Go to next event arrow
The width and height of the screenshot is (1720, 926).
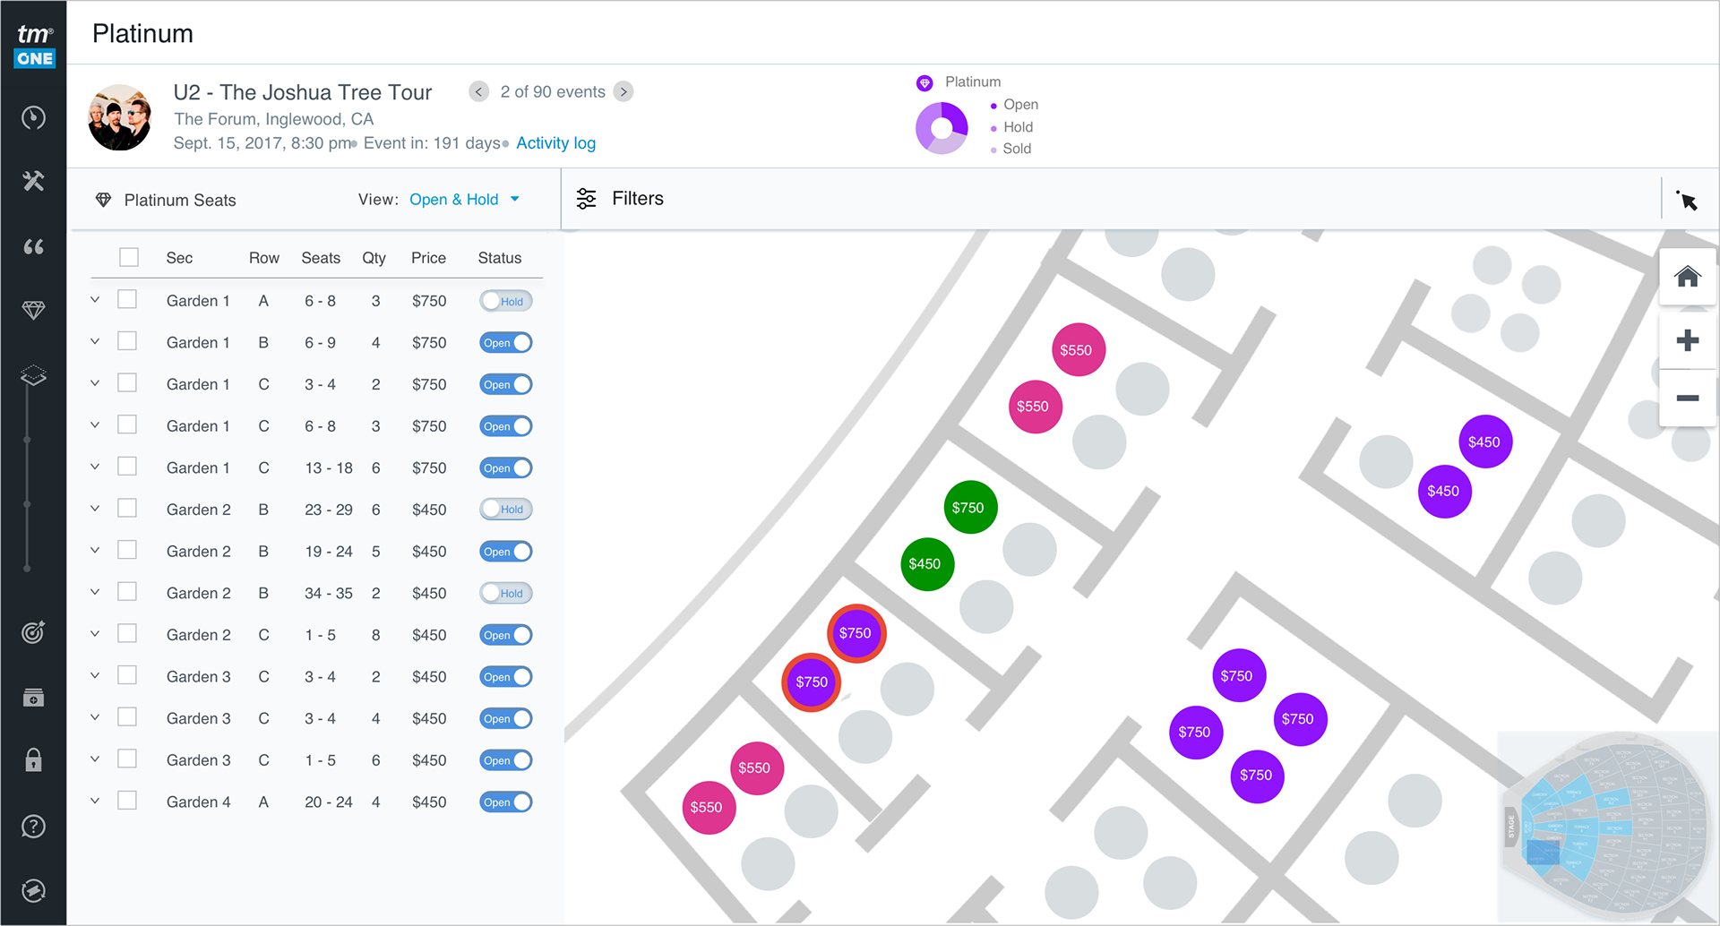pos(623,91)
